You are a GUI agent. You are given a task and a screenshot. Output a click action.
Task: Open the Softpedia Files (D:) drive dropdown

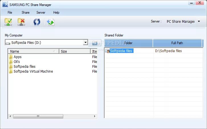(85, 42)
